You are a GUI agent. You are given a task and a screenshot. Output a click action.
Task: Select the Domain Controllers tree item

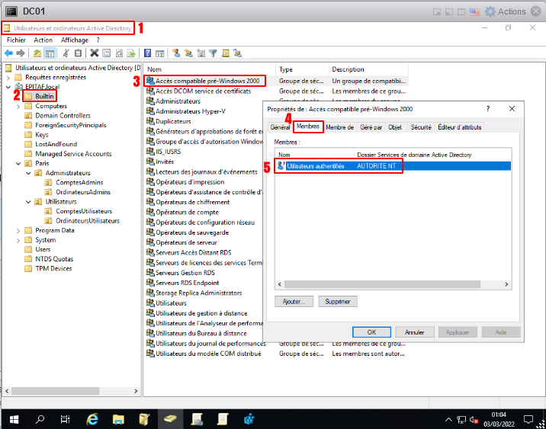[63, 116]
